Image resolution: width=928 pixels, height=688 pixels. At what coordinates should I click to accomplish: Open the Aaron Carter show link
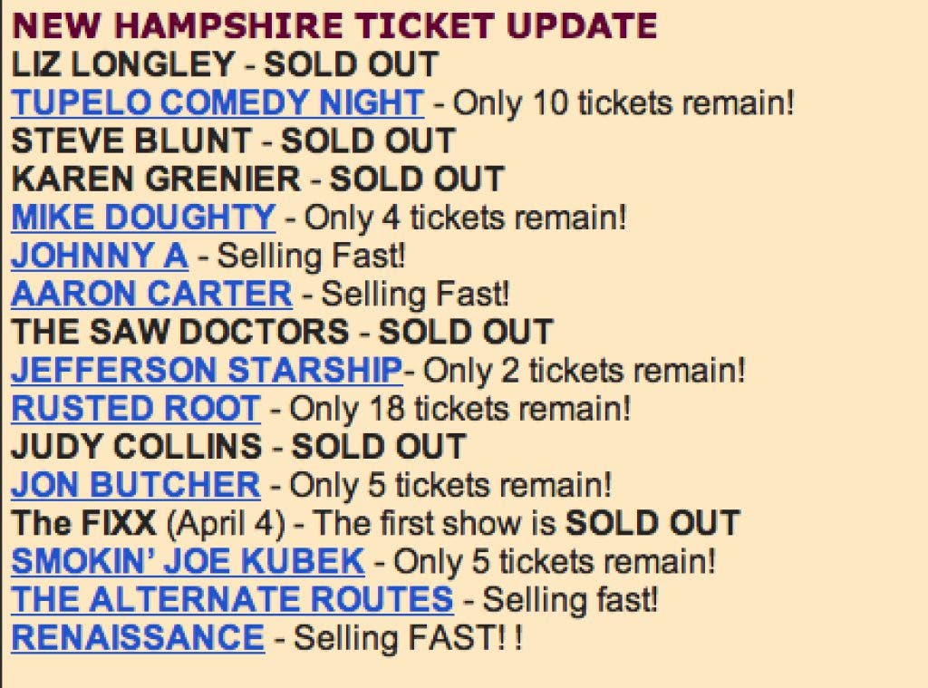point(151,295)
